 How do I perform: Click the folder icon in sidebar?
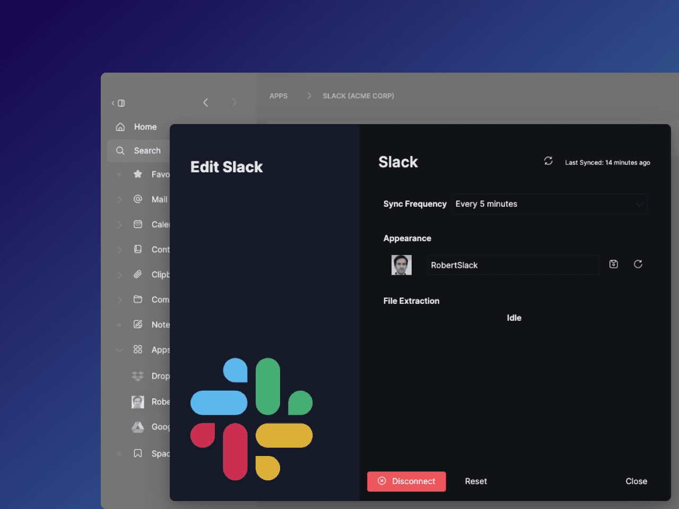[x=138, y=299]
